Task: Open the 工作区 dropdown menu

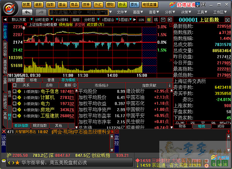Action: click(x=220, y=12)
